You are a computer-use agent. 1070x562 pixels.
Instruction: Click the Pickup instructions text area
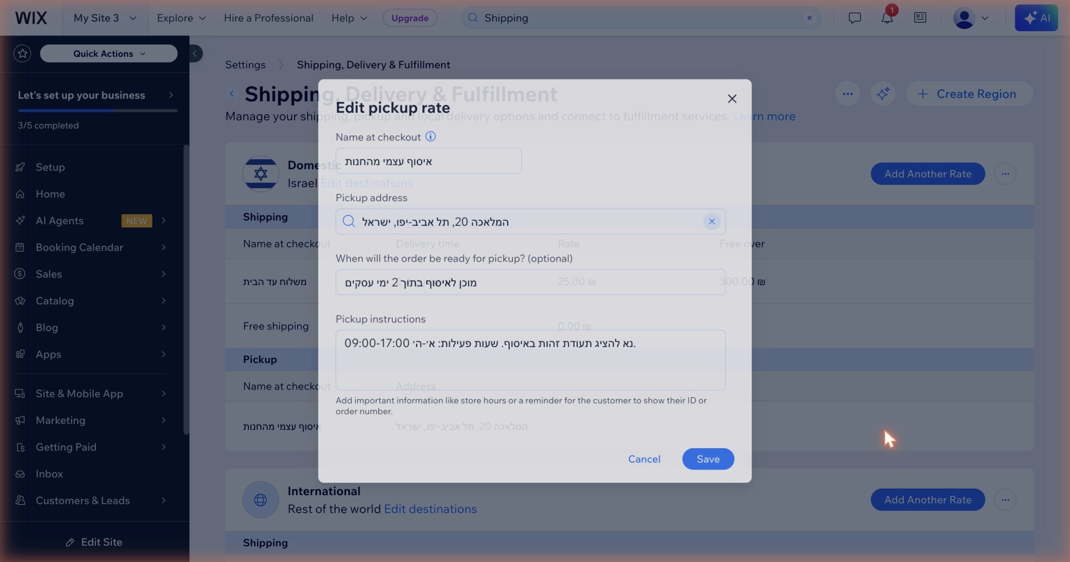coord(530,360)
